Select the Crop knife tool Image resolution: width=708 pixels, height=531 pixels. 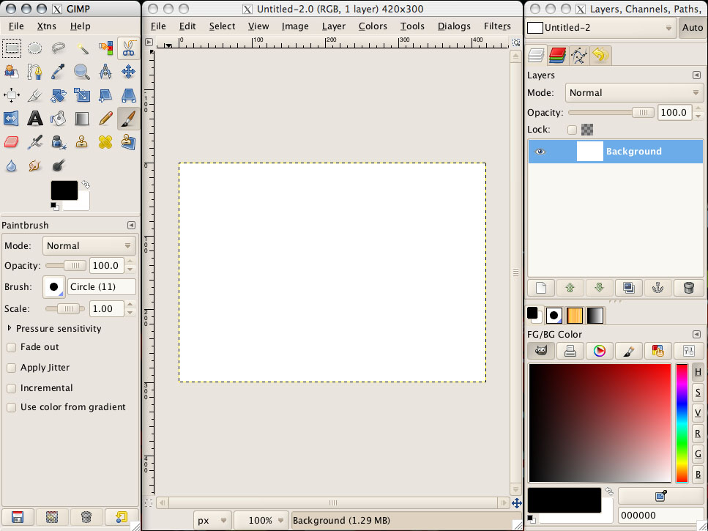pos(34,95)
